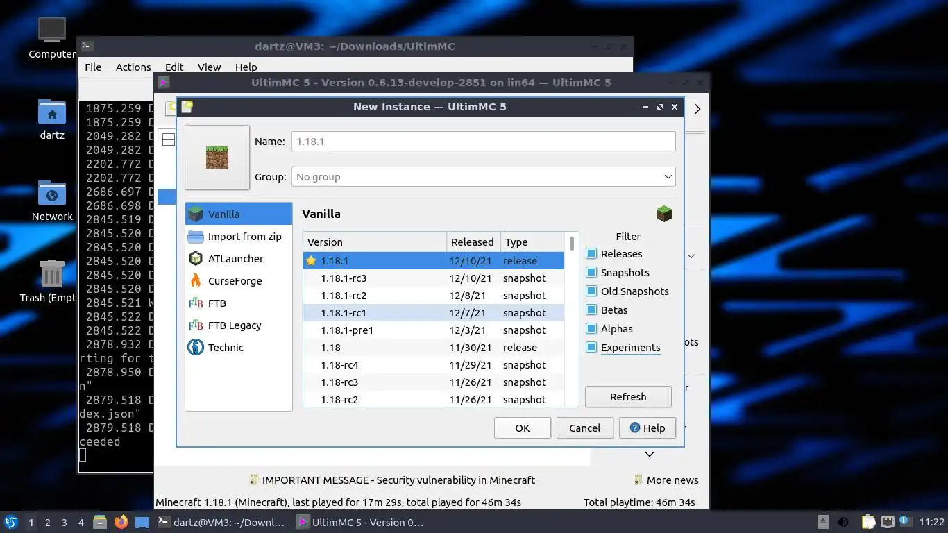Click the network status tray icon
Viewport: 948px width, 533px height.
click(888, 522)
